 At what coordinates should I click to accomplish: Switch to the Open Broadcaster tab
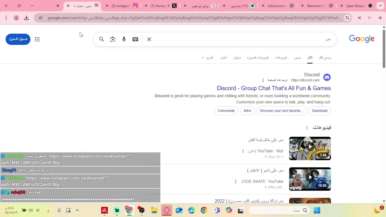point(356,6)
